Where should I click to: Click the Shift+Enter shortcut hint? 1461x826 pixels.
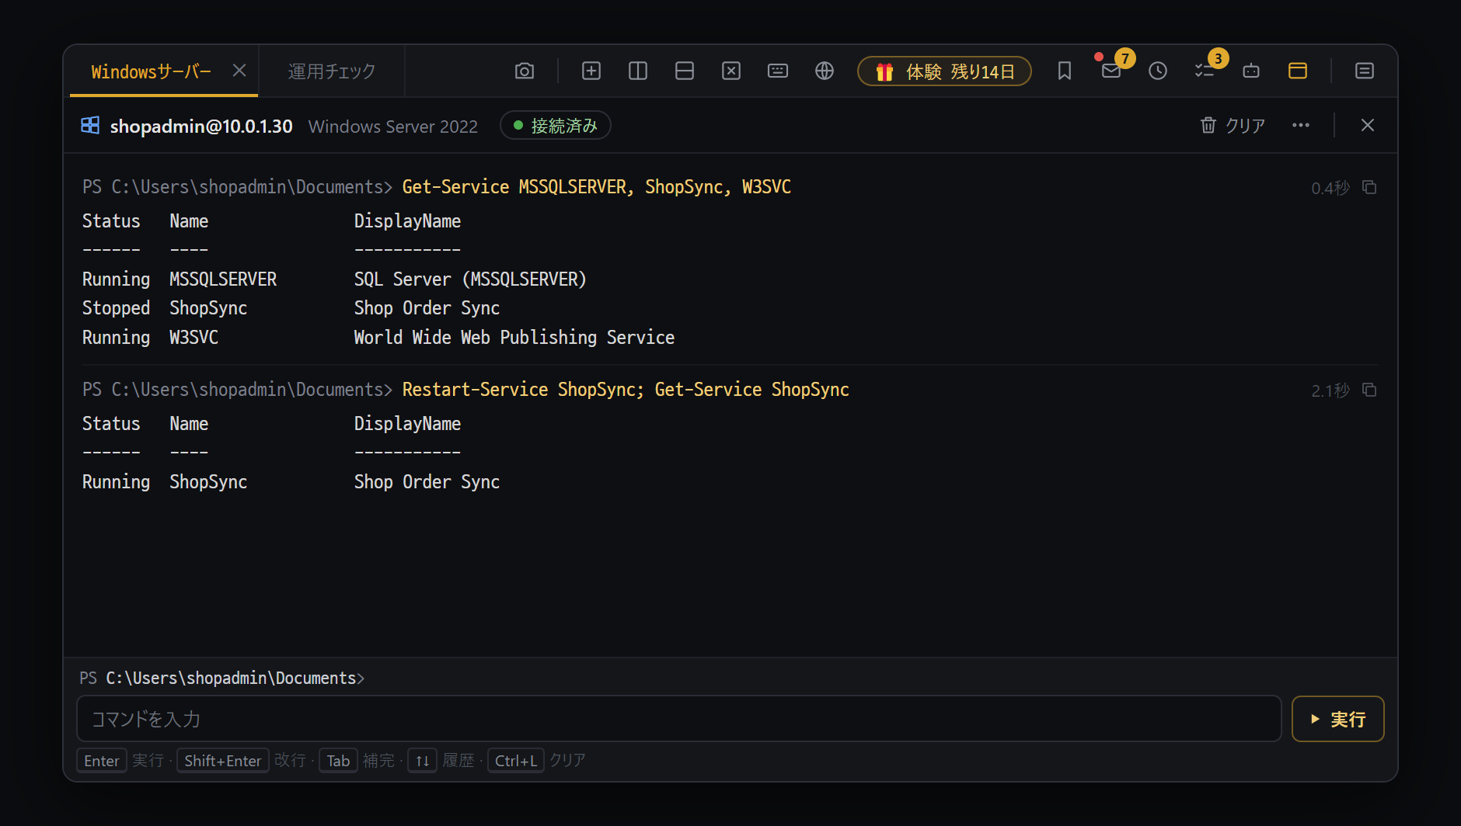coord(223,761)
